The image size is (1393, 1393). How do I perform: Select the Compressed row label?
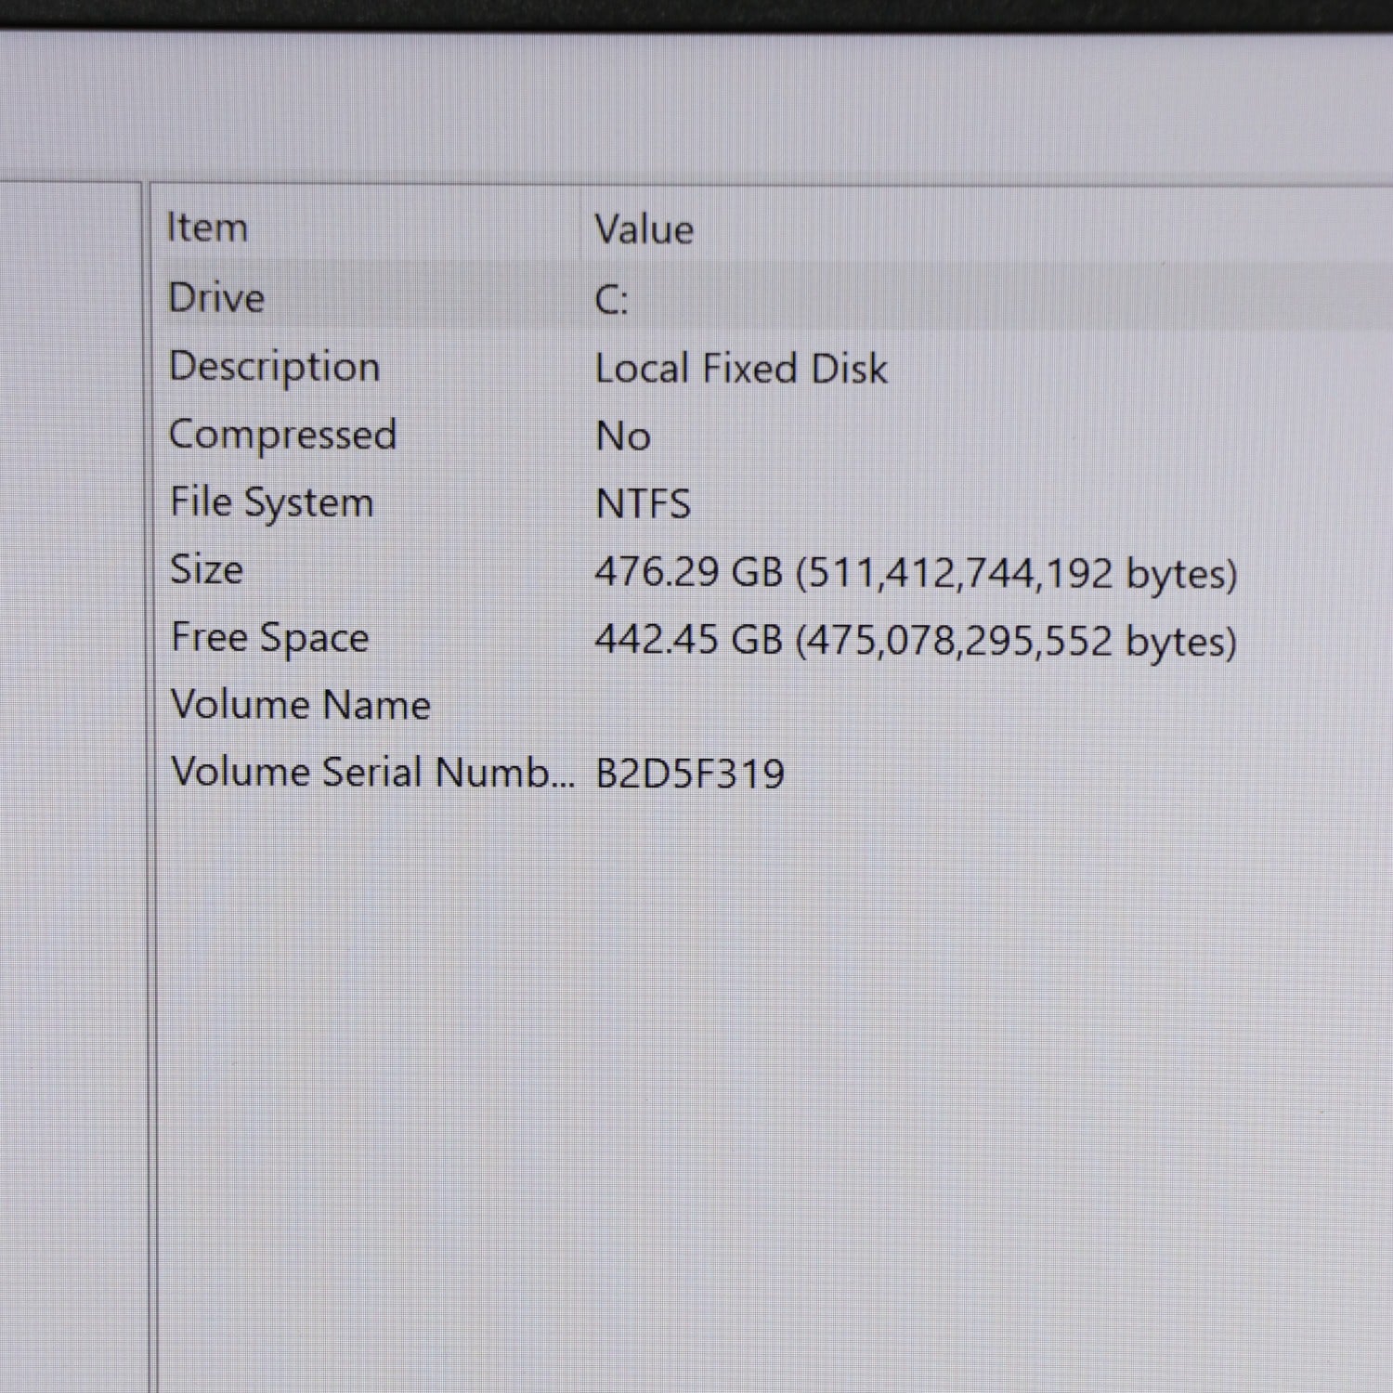pos(282,435)
